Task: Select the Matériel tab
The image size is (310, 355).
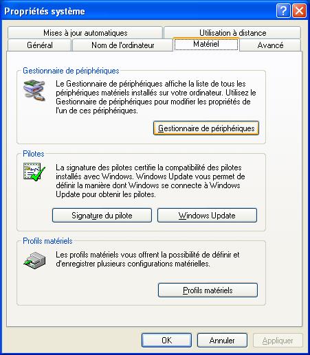Action: pos(206,44)
